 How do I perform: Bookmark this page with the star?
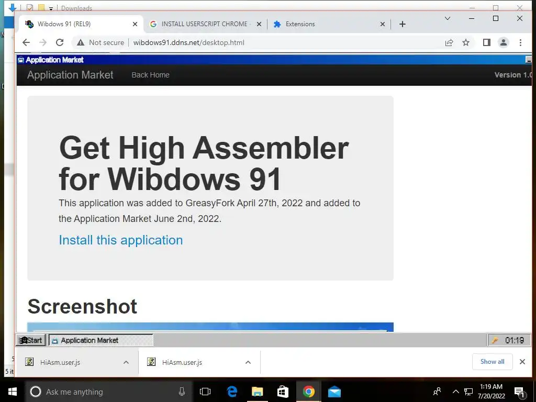[465, 42]
